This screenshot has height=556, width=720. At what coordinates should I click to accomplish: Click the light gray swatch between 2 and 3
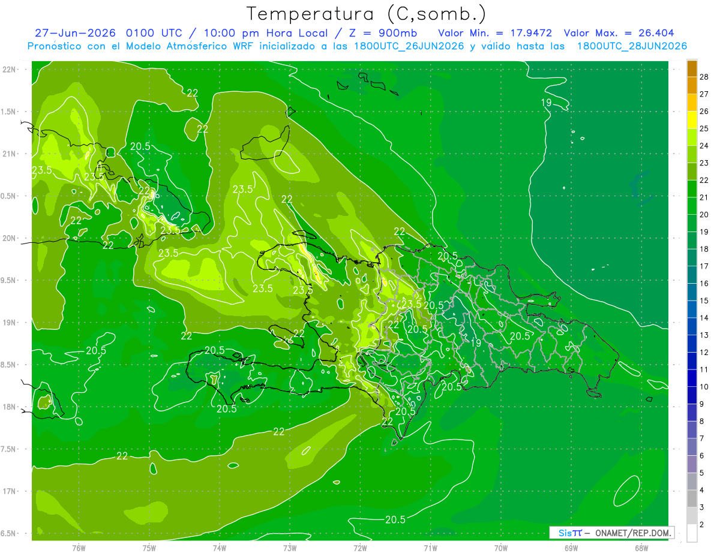[x=692, y=516]
